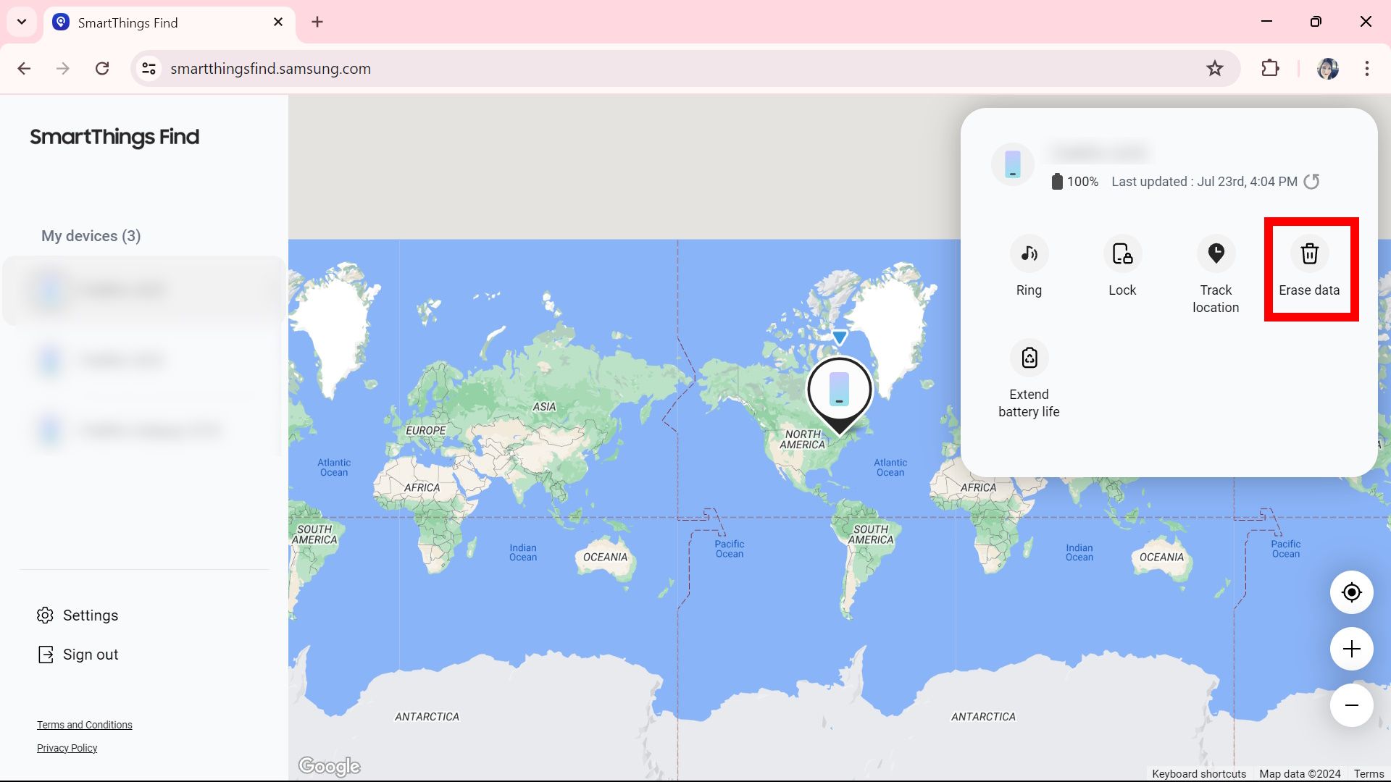Click zoom in button on map

(1352, 649)
